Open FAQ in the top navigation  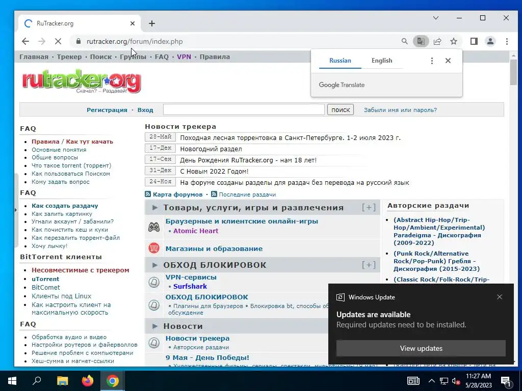162,57
